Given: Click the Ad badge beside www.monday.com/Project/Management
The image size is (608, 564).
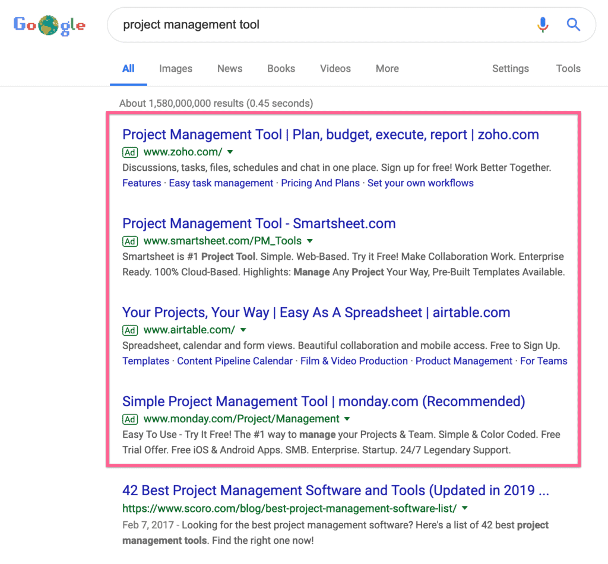Looking at the screenshot, I should click(130, 419).
